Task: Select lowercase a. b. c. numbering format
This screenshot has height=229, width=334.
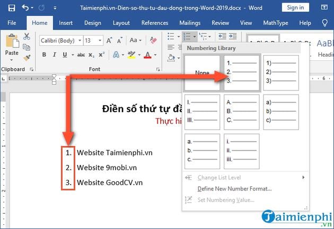Action: 202,151
